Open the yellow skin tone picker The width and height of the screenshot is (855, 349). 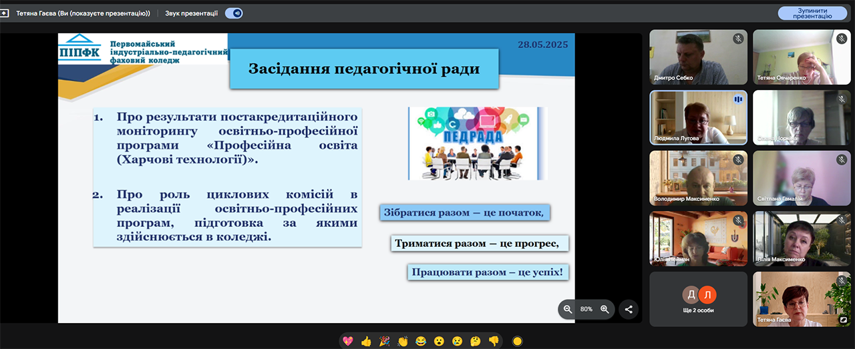coord(517,341)
